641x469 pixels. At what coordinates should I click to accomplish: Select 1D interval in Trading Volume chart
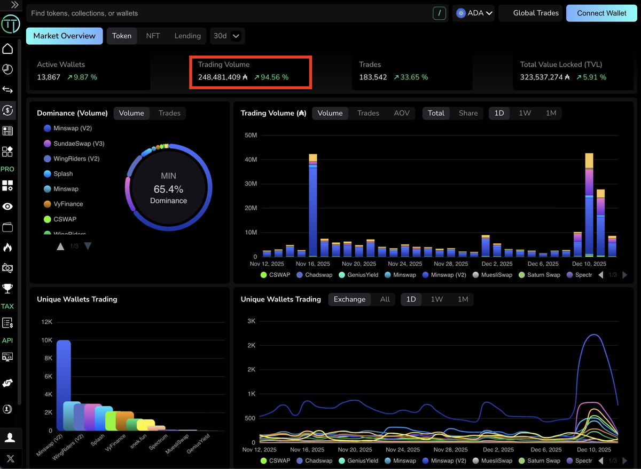[x=499, y=113]
